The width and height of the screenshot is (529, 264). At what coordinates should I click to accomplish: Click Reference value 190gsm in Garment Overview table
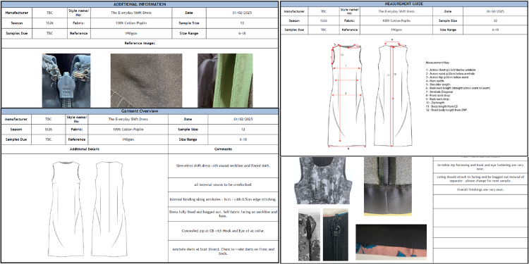click(128, 139)
